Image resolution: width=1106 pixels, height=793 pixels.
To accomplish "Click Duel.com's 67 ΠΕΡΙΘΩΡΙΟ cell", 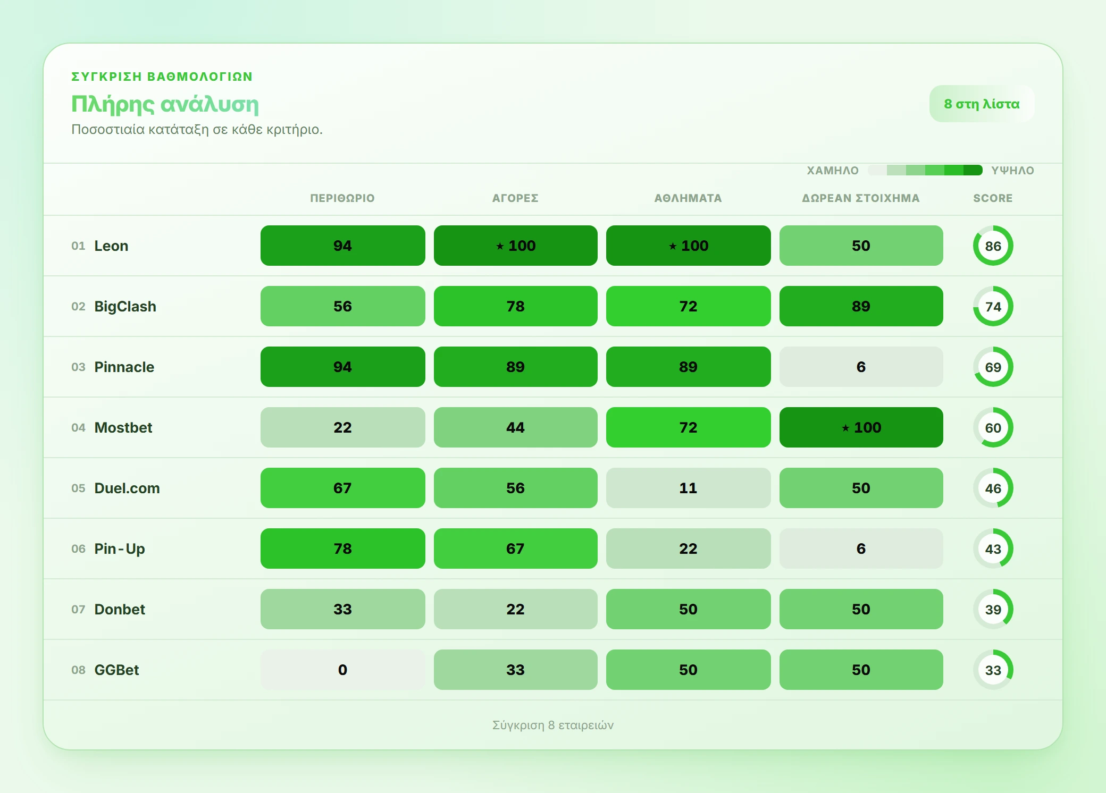I will (x=342, y=488).
